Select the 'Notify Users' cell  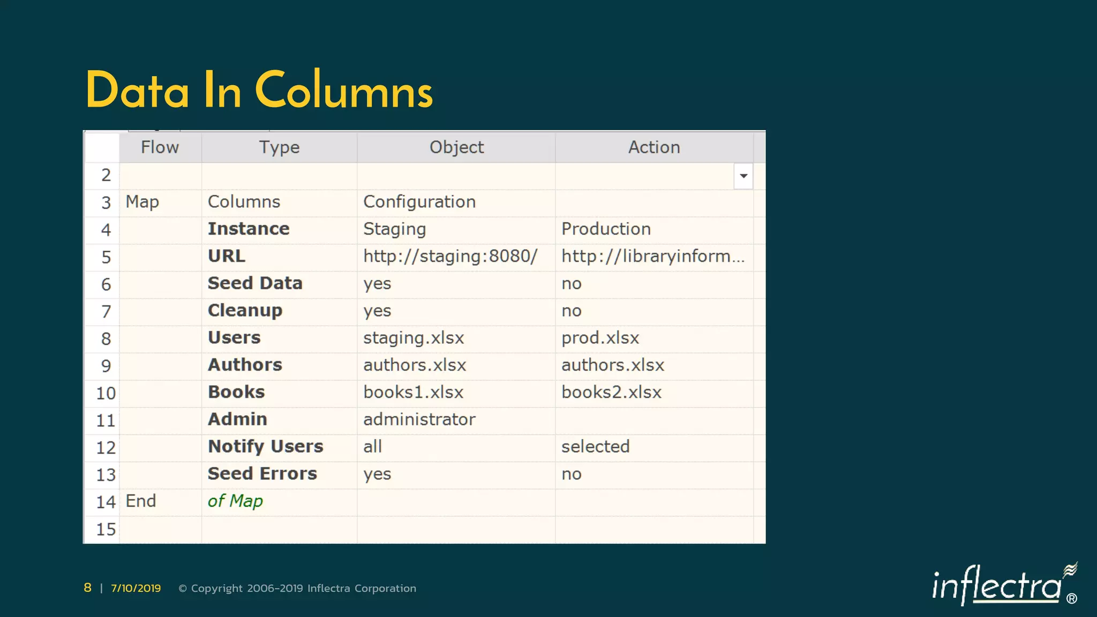click(279, 448)
